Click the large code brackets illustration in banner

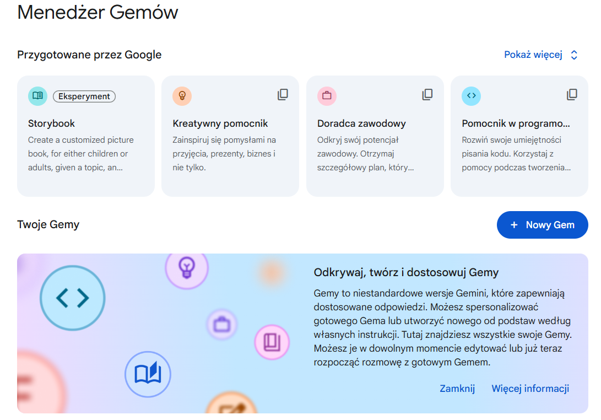[x=73, y=298]
